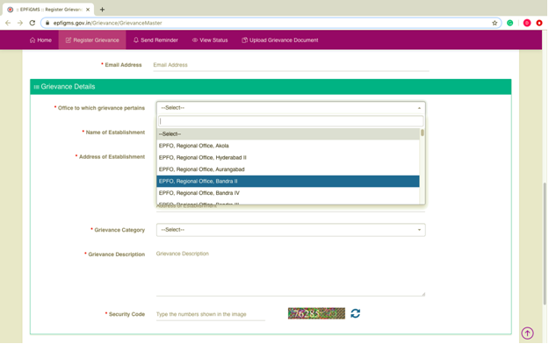This screenshot has width=549, height=344.
Task: Refresh the captcha security code image
Action: click(355, 313)
